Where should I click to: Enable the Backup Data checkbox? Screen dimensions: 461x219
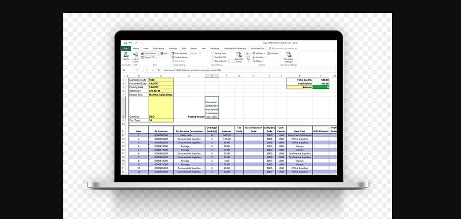point(213,54)
